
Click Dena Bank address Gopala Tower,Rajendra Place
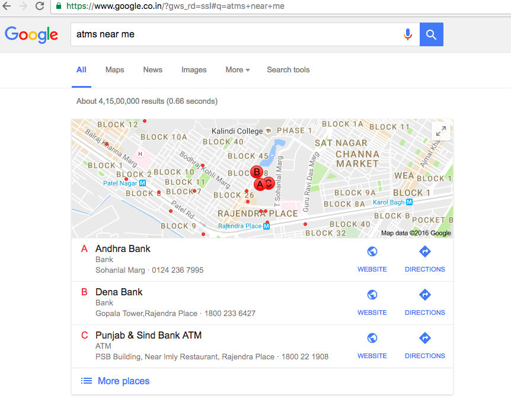click(x=146, y=313)
